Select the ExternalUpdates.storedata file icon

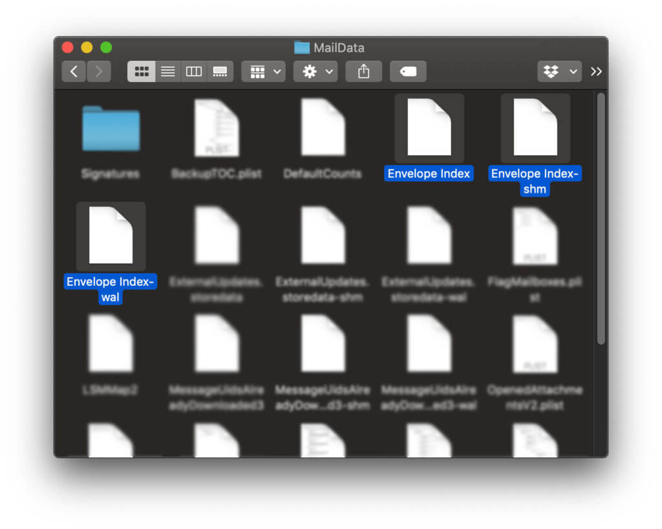coord(217,235)
